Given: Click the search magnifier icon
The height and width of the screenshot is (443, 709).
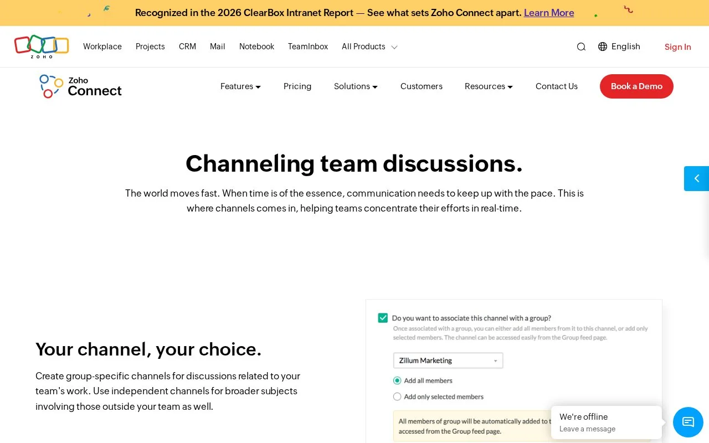Looking at the screenshot, I should [x=581, y=47].
